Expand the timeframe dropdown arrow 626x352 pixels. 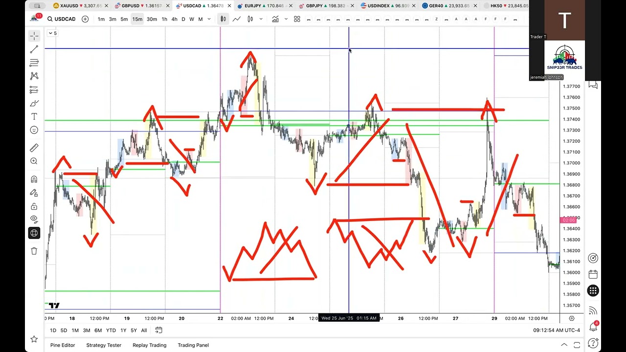209,19
